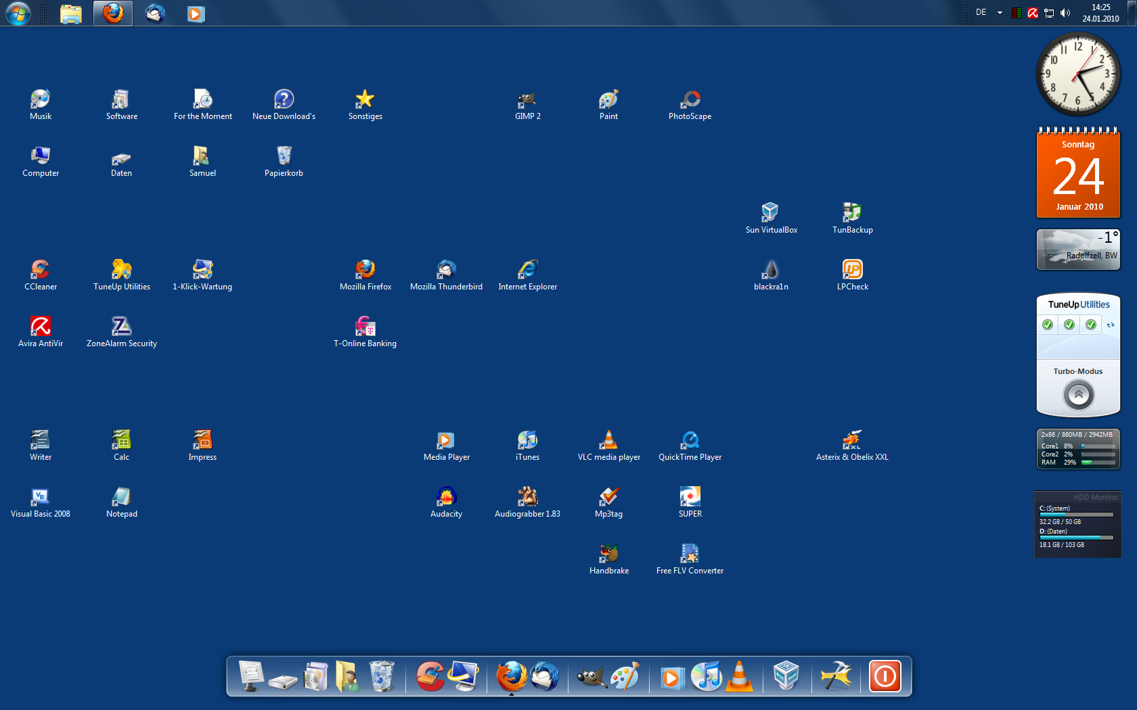Select the Media Player desktop icon
Screen dimensions: 1137x710
click(x=447, y=446)
